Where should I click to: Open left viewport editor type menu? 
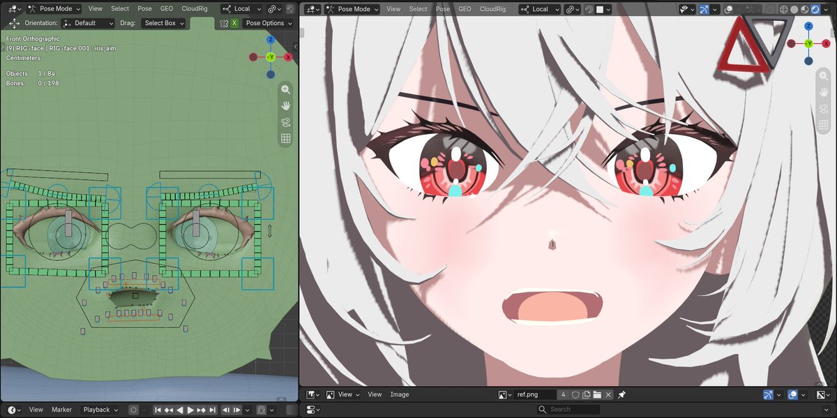[14, 9]
